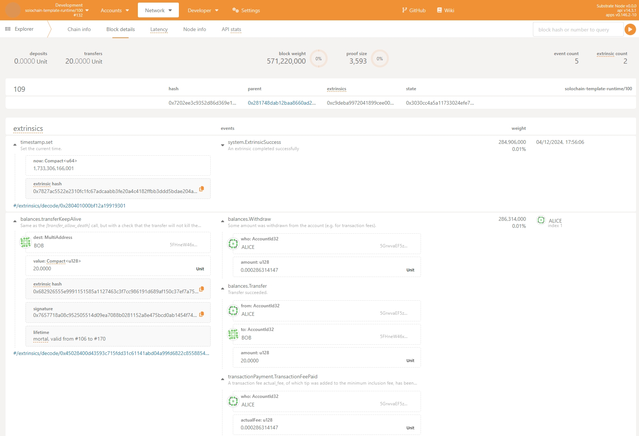This screenshot has height=436, width=639.
Task: Click the event count value 5
Action: click(x=577, y=61)
